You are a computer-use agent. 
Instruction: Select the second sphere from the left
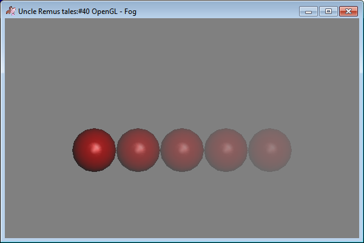[x=138, y=150]
